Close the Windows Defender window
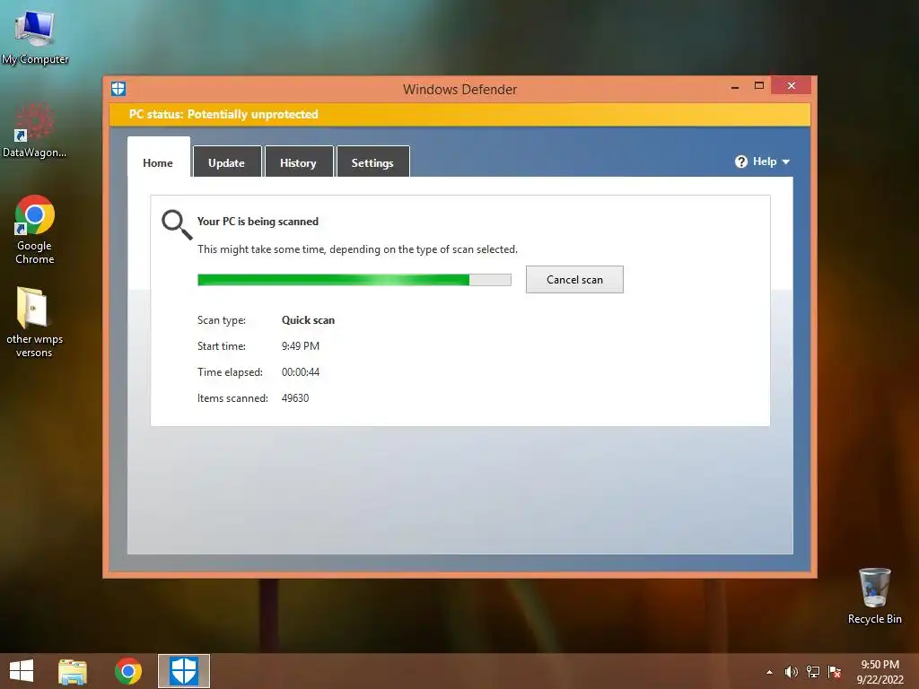The width and height of the screenshot is (919, 689). (x=792, y=85)
